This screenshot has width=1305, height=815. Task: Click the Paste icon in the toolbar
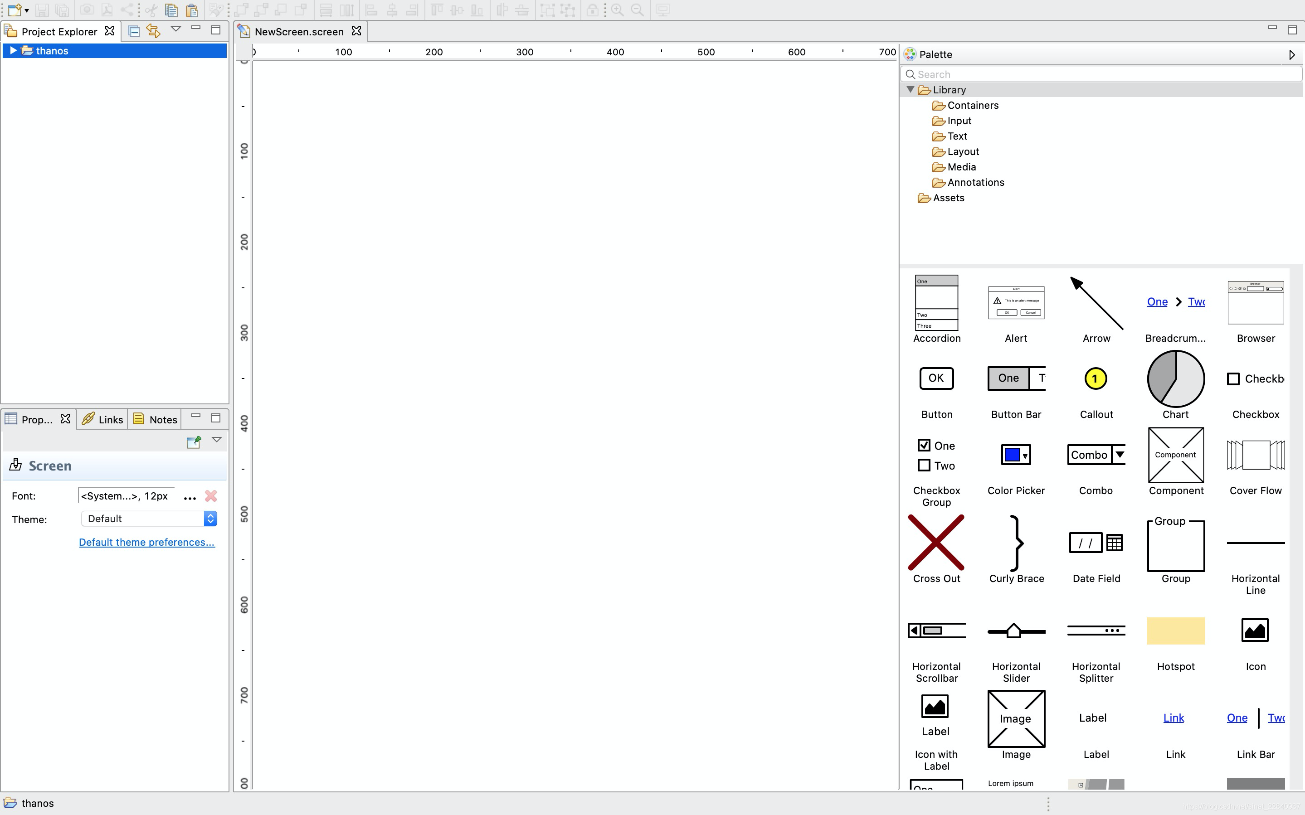(191, 10)
